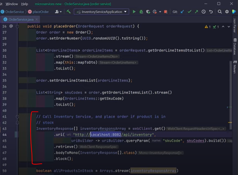The height and width of the screenshot is (175, 238).
Task: Open the Window menu
Action: tap(12, 4)
